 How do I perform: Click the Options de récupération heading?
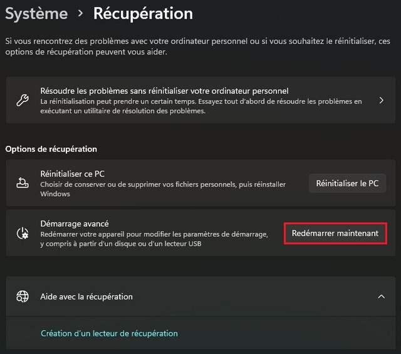click(51, 149)
